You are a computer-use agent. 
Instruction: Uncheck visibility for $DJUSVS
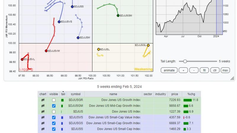click(54, 117)
